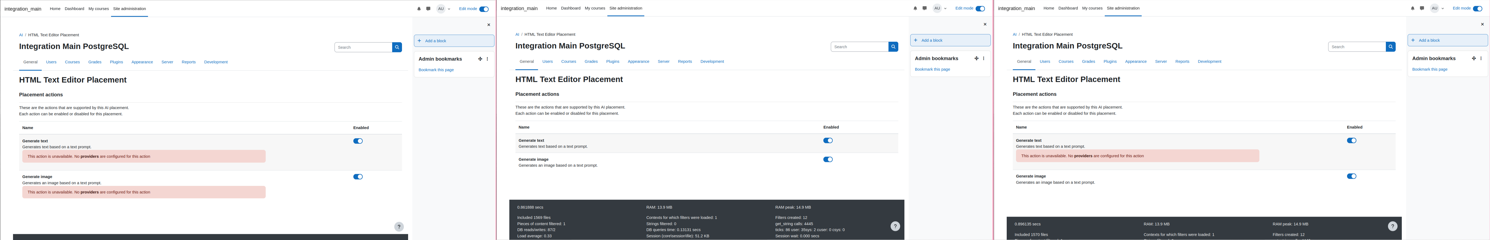This screenshot has width=1490, height=240.
Task: Click Add a block in left page
Action: [454, 41]
